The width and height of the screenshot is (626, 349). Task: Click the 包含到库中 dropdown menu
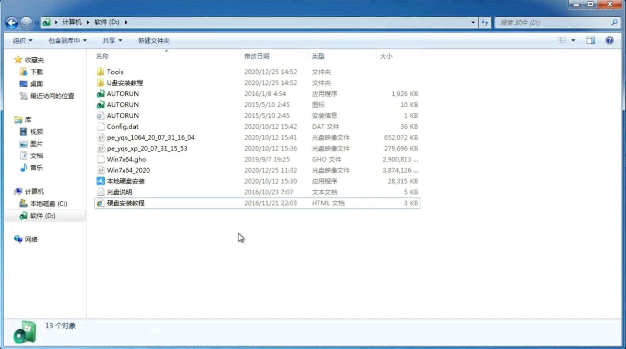click(x=67, y=40)
